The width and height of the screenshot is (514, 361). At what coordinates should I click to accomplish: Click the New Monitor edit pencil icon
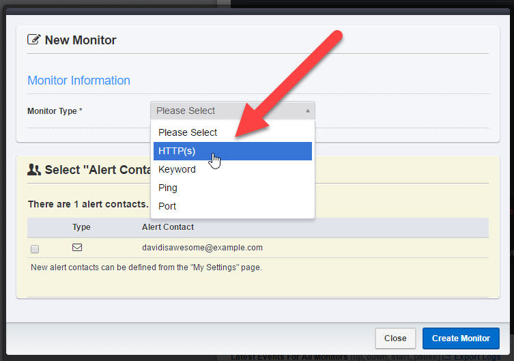(x=34, y=40)
